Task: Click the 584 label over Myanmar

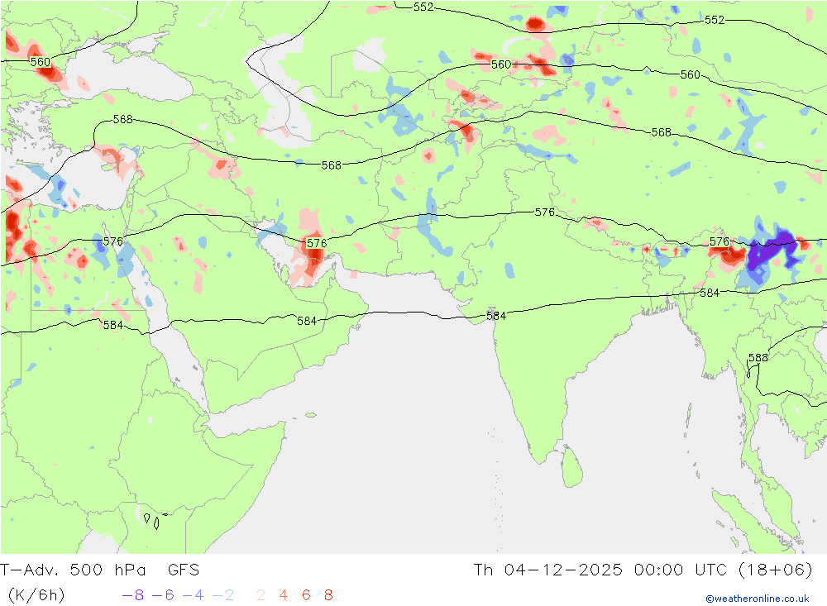Action: (x=710, y=293)
